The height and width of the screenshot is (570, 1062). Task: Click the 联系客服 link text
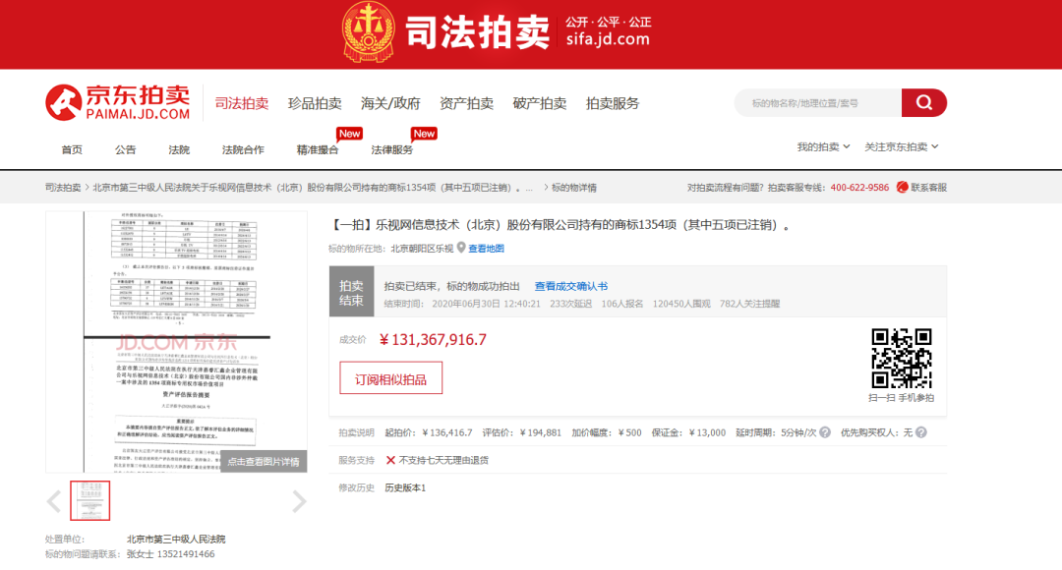(928, 188)
